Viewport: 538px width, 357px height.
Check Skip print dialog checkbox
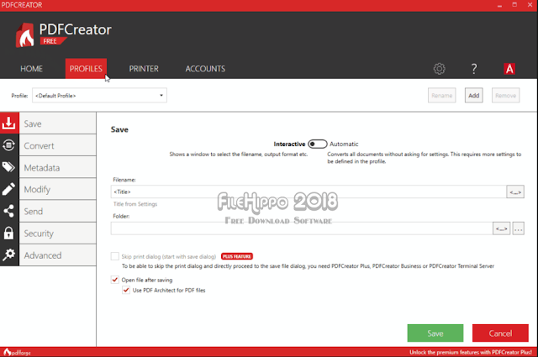pos(115,256)
